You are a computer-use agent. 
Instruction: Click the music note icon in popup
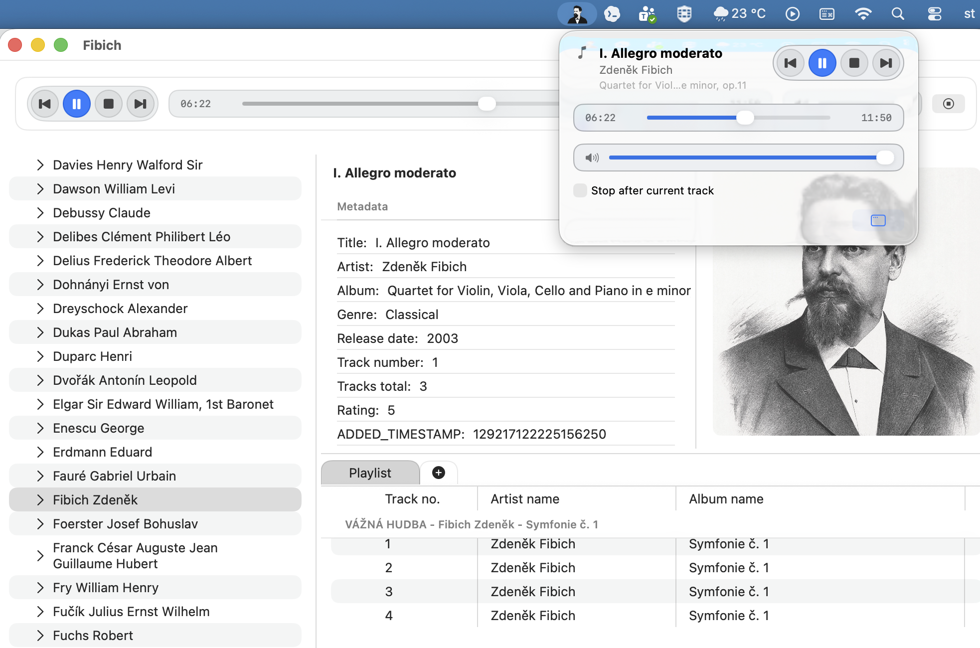[x=582, y=53]
